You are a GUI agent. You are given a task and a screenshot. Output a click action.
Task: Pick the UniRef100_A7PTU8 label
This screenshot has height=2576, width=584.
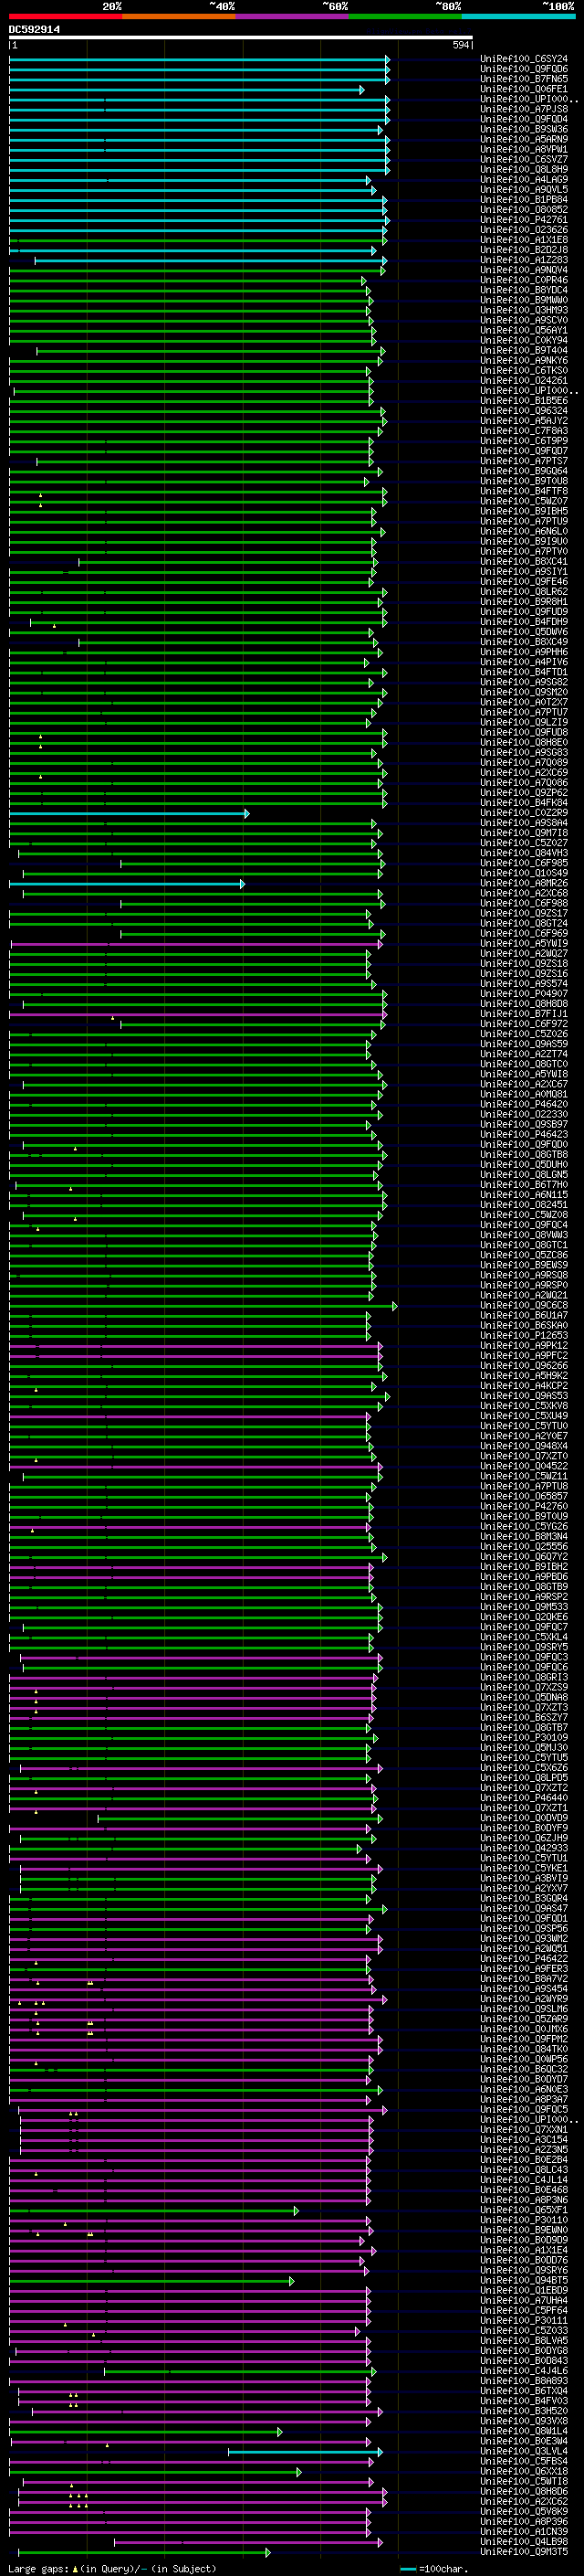[524, 1487]
